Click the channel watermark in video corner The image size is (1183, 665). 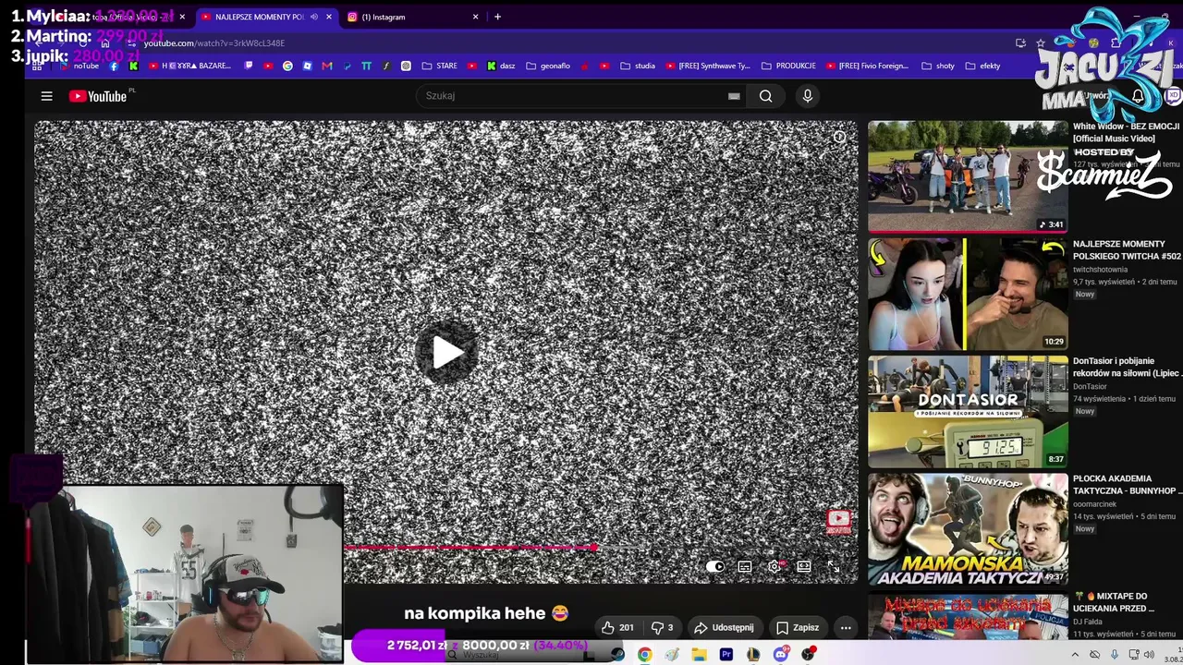pyautogui.click(x=838, y=523)
